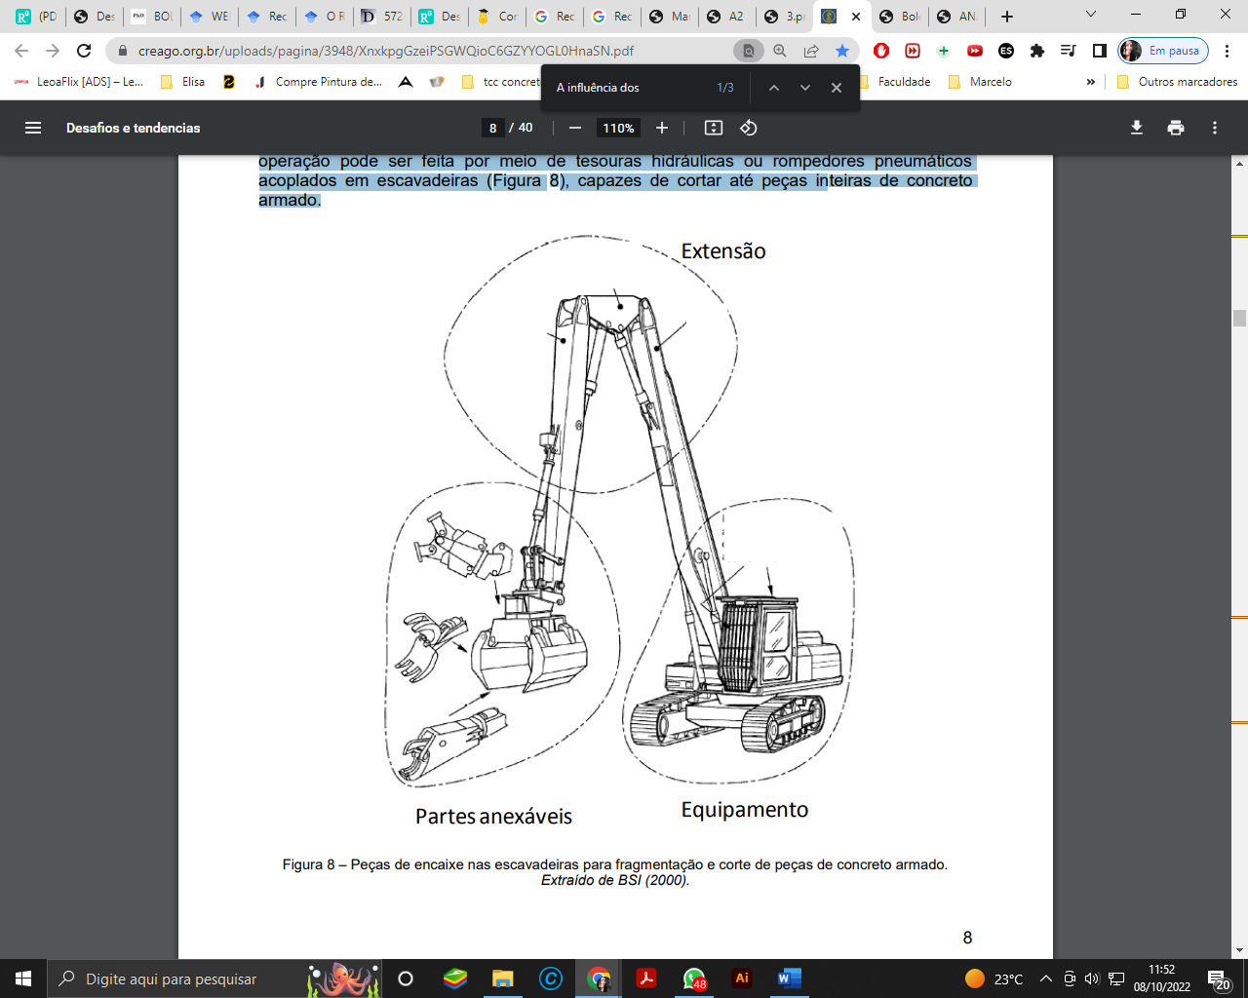Viewport: 1248px width, 998px height.
Task: Close the find in page bar
Action: [x=837, y=88]
